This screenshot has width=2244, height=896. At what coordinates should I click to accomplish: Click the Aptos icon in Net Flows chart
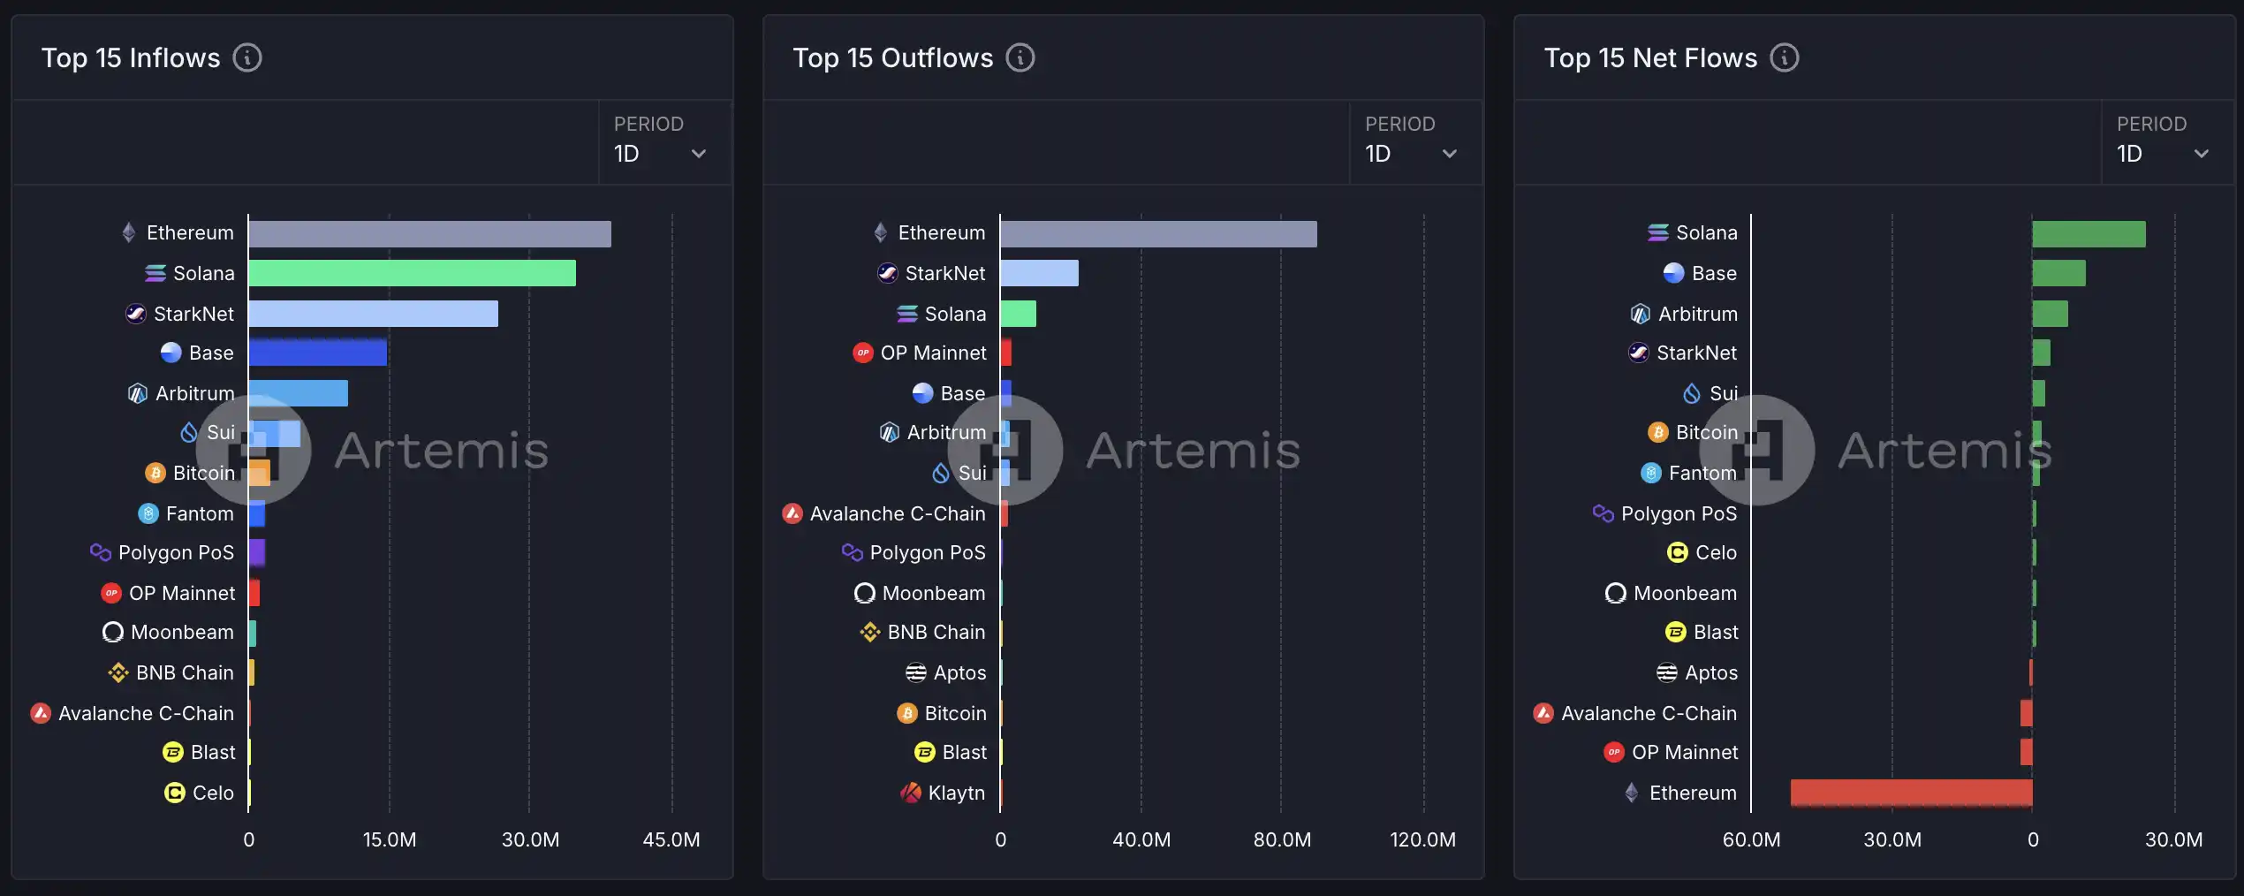click(x=1667, y=673)
